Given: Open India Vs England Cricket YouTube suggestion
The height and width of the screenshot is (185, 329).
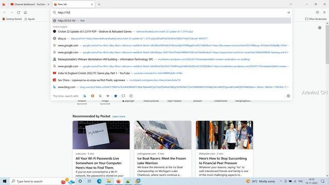Looking at the screenshot, I should [x=171, y=73].
